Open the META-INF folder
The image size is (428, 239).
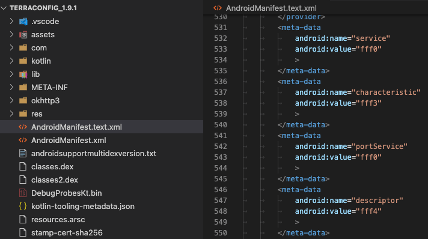49,87
